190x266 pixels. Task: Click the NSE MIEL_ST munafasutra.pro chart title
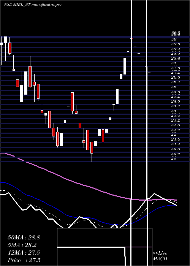click(33, 5)
